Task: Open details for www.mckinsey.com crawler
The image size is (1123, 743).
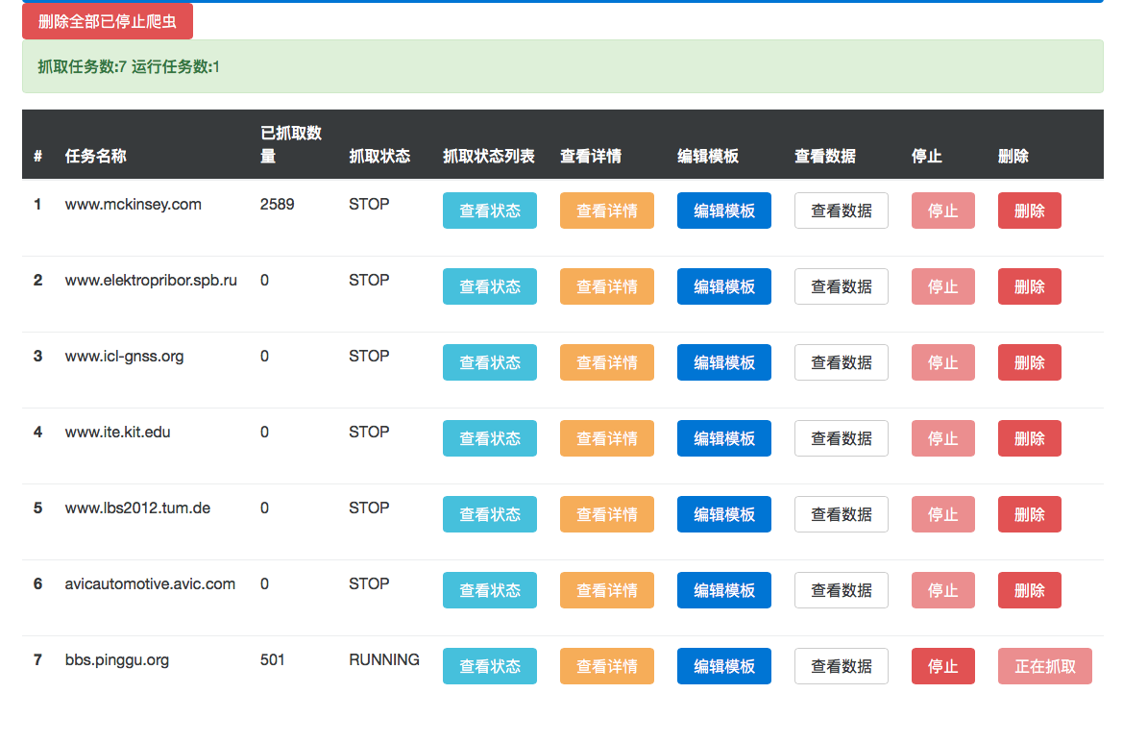Action: 606,210
